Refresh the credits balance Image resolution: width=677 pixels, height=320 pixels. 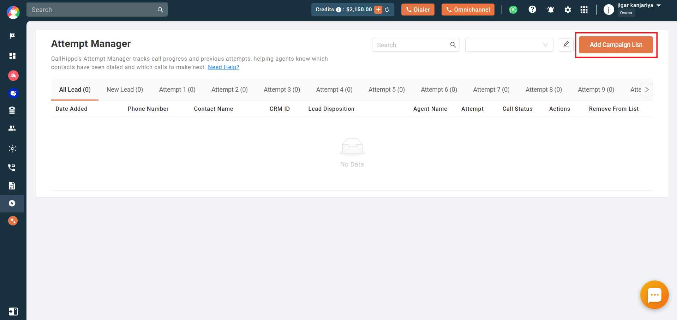click(x=387, y=10)
